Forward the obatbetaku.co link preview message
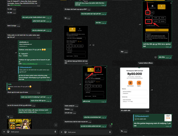 tap(16, 53)
